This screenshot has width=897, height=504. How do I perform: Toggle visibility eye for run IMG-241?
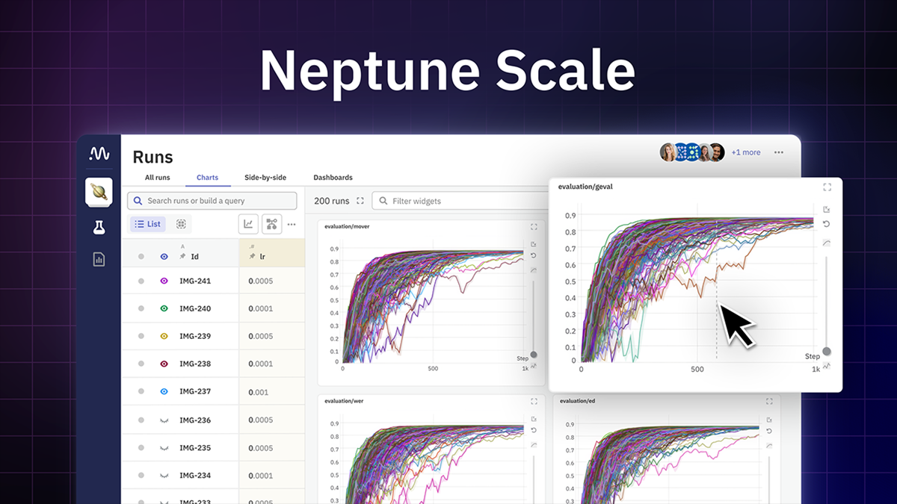164,281
